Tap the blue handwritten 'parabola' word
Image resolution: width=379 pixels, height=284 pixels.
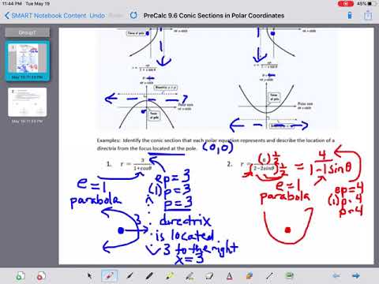point(96,201)
